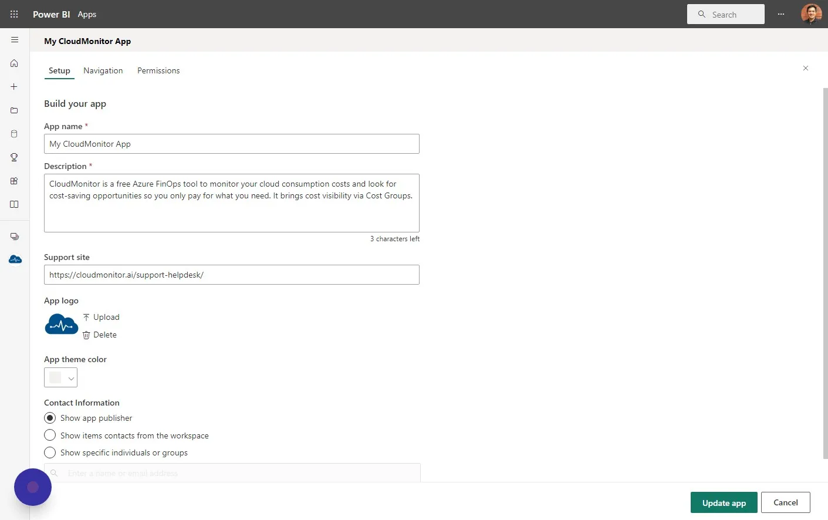Viewport: 828px width, 520px height.
Task: Open the App theme color dropdown
Action: click(x=60, y=377)
